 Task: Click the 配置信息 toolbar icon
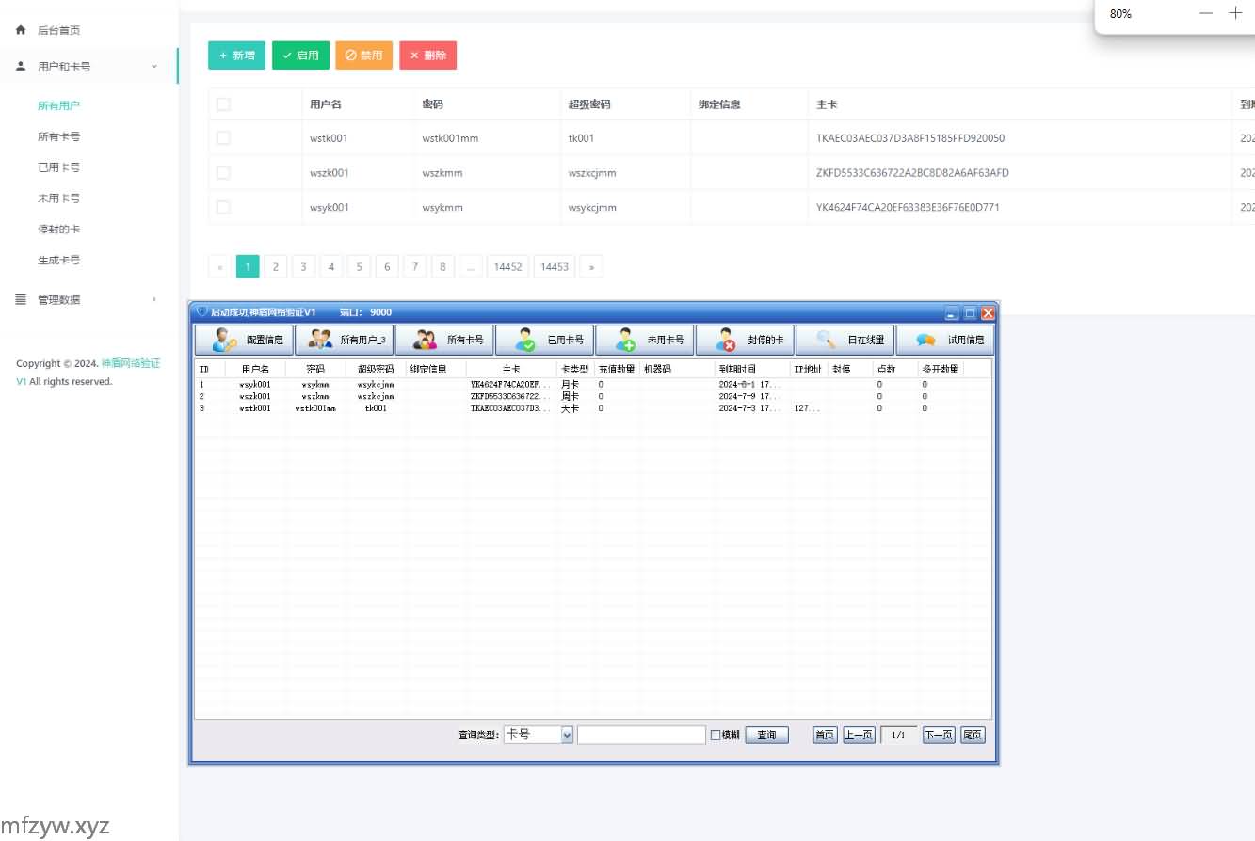225,340
